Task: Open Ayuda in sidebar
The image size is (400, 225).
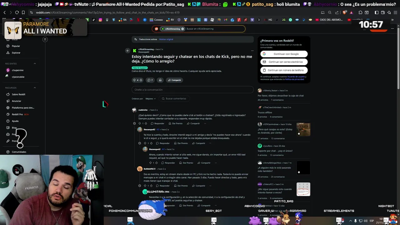Action: click(x=15, y=121)
